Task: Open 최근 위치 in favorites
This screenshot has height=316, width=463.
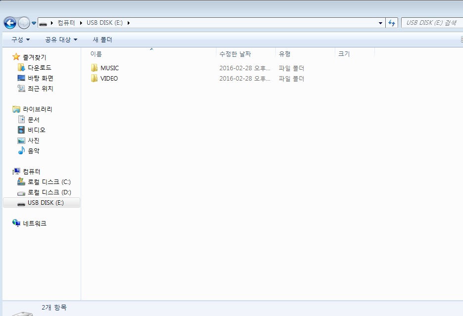Action: point(40,89)
